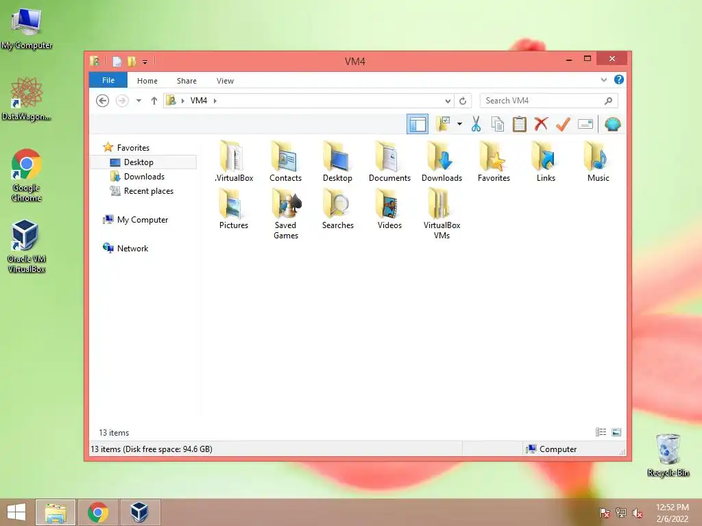Click File Explorer in the taskbar
Image resolution: width=702 pixels, height=526 pixels.
(x=56, y=512)
